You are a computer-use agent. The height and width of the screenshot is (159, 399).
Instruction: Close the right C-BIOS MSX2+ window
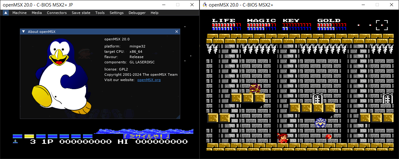click(x=392, y=5)
